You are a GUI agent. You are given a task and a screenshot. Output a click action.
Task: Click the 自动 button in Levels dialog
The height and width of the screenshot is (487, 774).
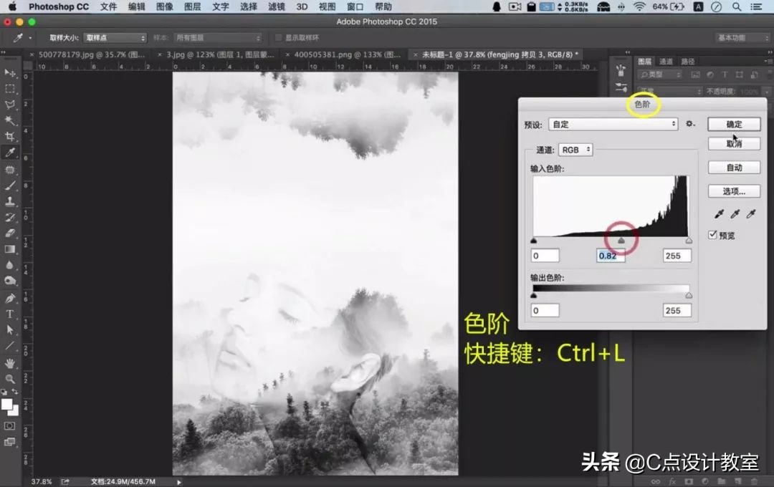tap(733, 167)
